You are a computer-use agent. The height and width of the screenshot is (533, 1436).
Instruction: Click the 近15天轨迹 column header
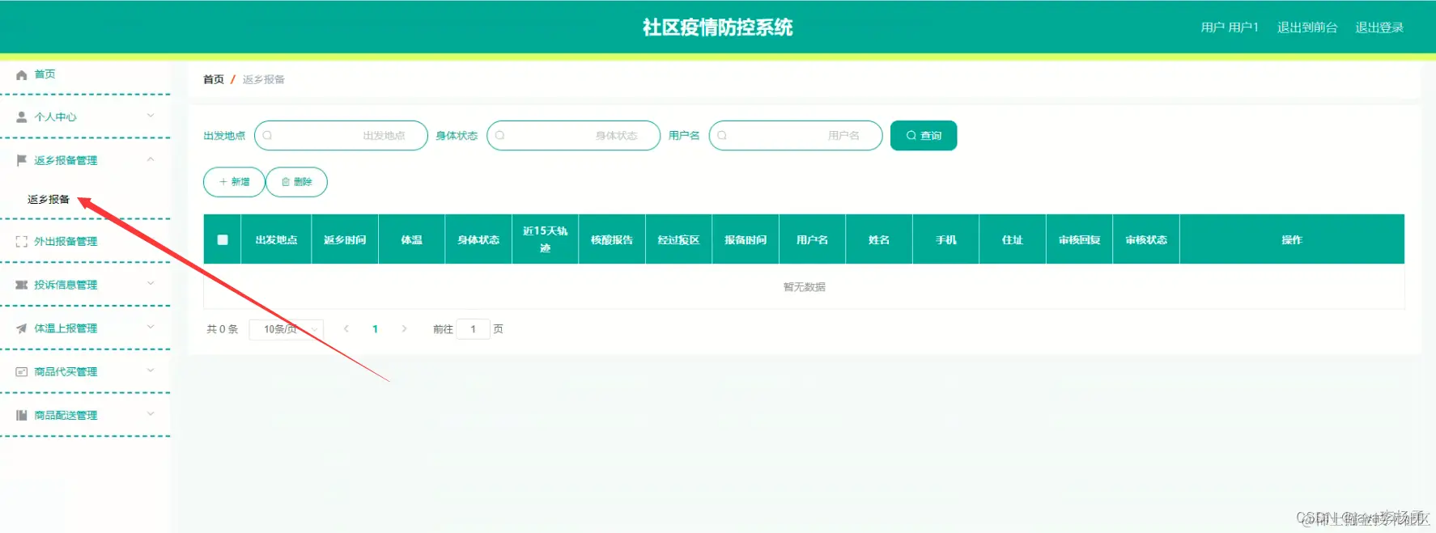(x=546, y=239)
